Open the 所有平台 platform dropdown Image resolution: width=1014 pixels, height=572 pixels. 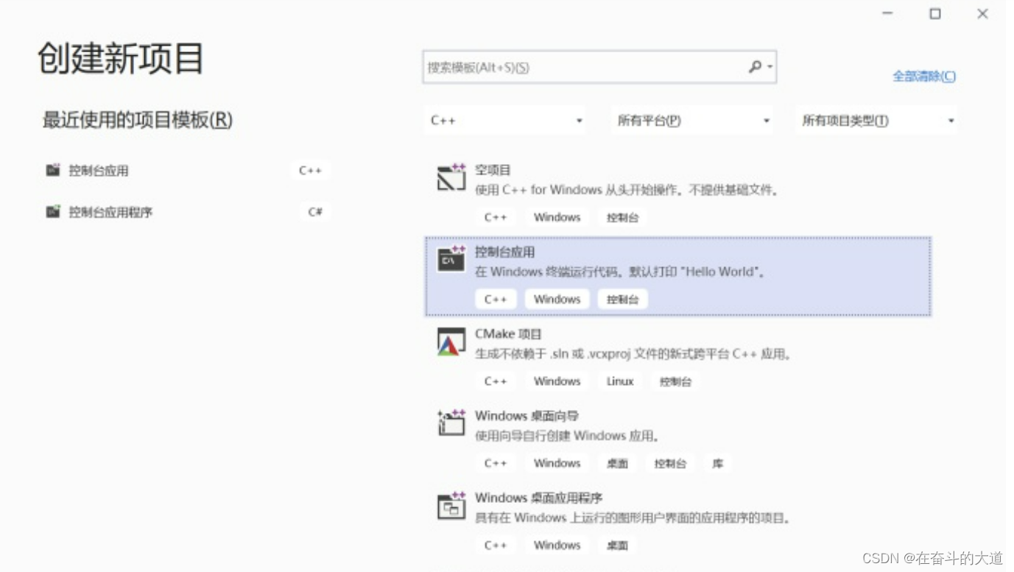693,121
